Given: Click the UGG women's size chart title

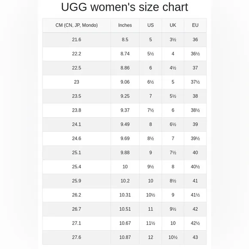Looking at the screenshot, I should (125, 7).
